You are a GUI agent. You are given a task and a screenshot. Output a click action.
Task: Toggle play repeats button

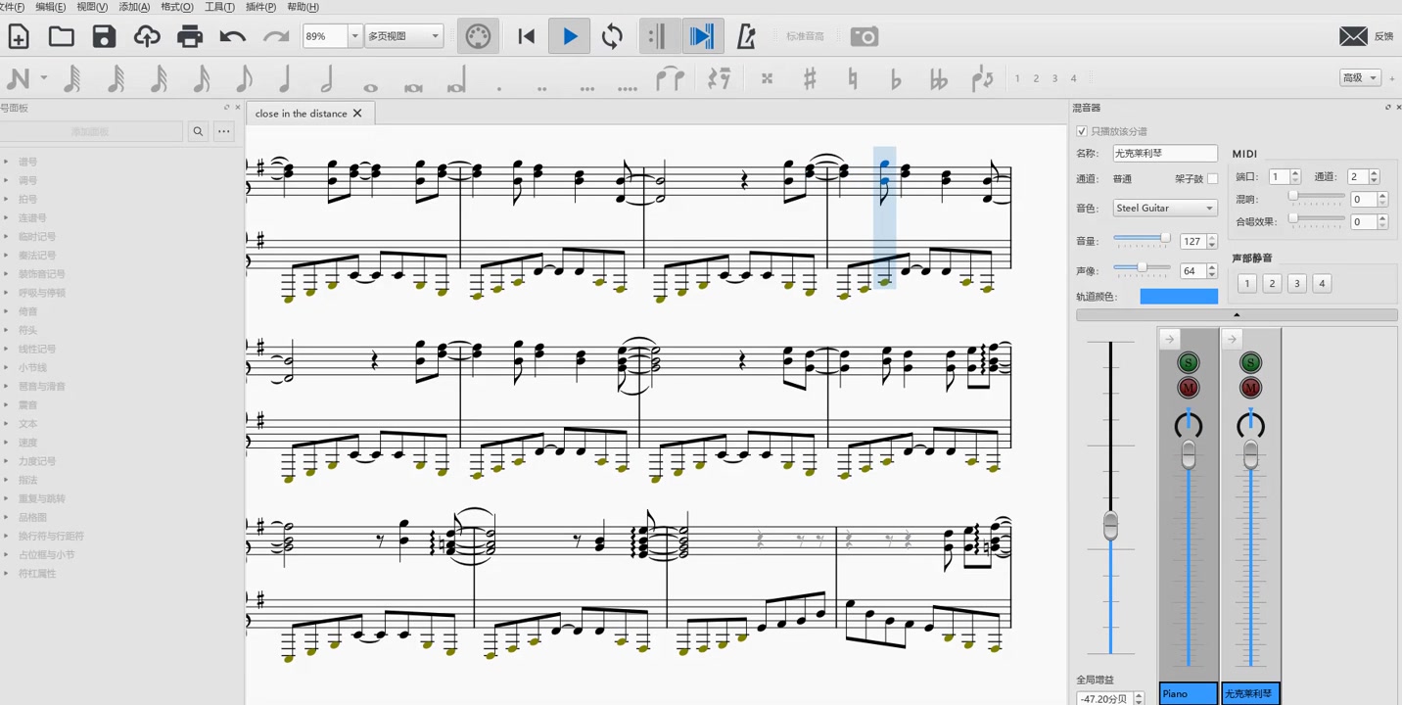[x=658, y=37]
